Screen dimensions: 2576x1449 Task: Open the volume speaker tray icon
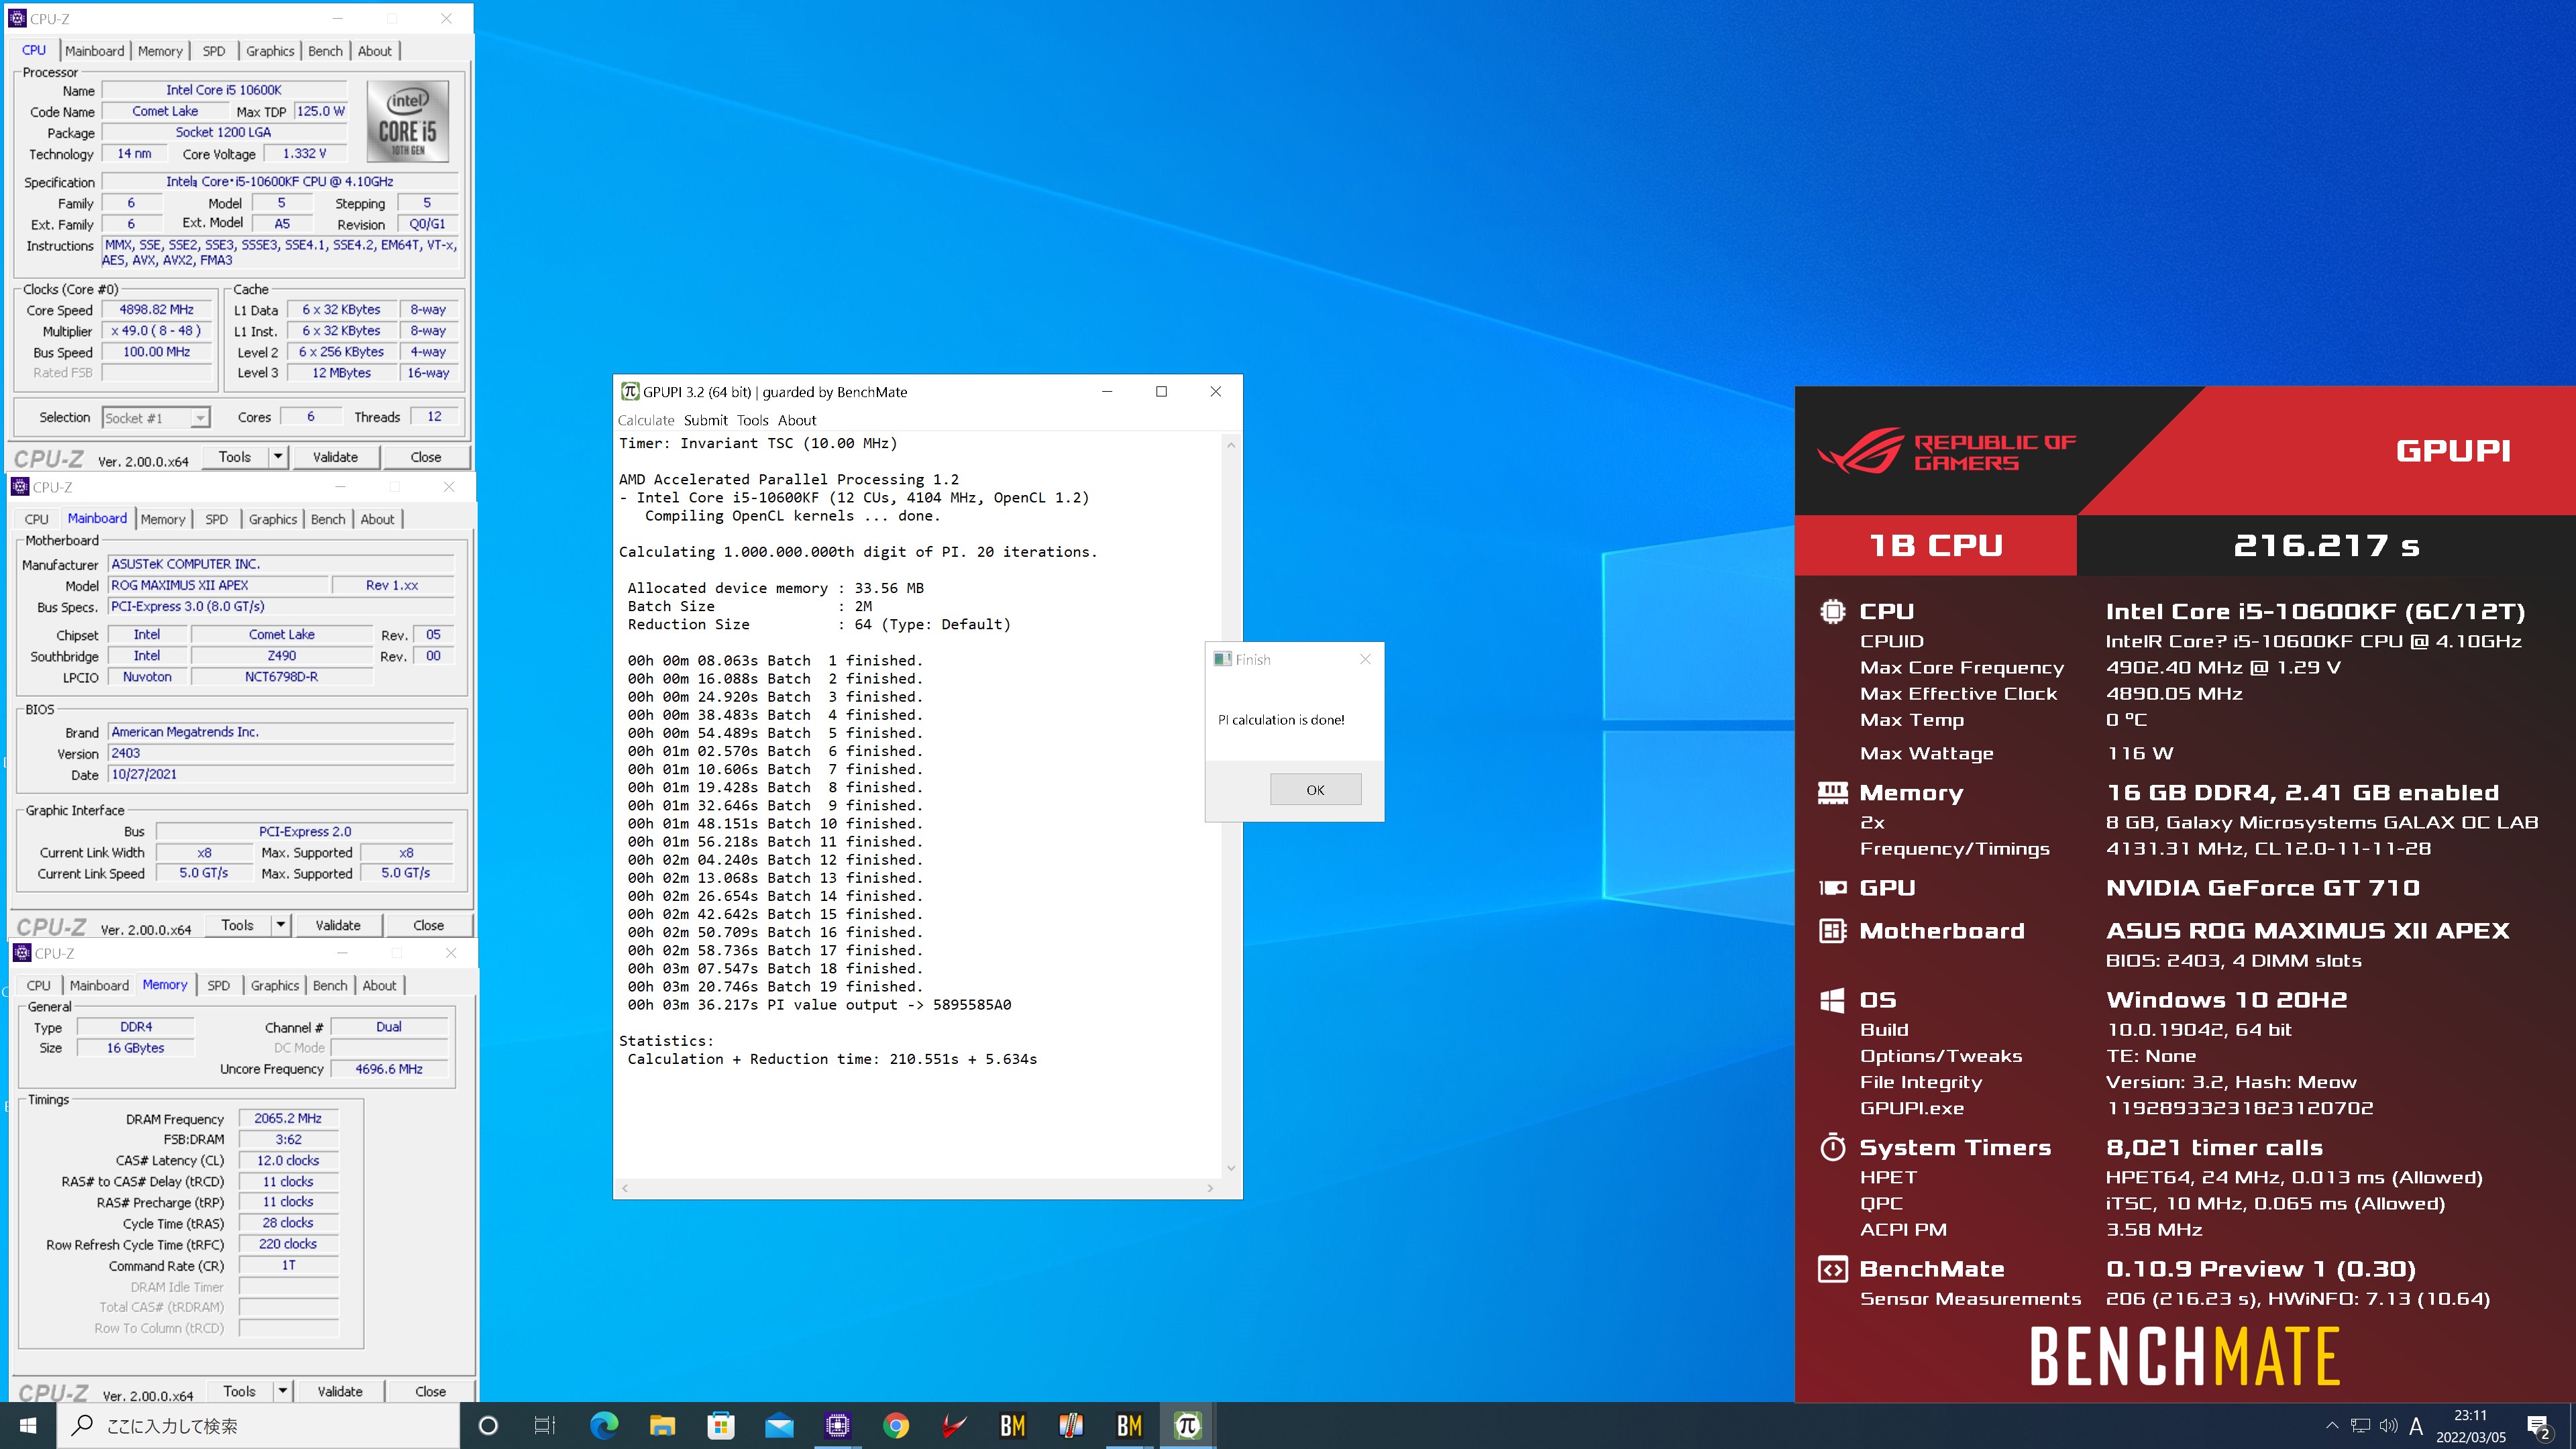tap(2388, 1426)
